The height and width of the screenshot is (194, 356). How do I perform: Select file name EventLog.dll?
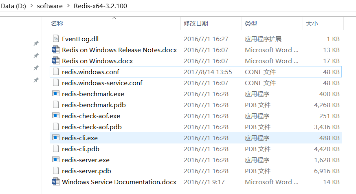[x=80, y=39]
